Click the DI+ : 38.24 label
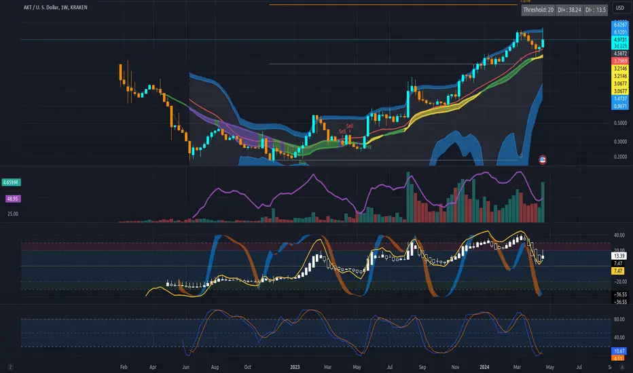 coord(569,9)
